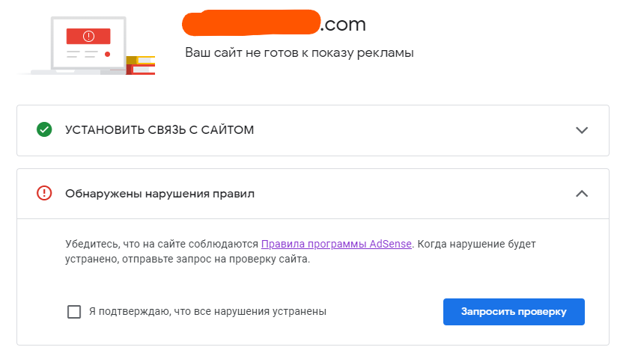The height and width of the screenshot is (356, 626).
Task: Click the 'Запросить проверку' button
Action: (514, 312)
